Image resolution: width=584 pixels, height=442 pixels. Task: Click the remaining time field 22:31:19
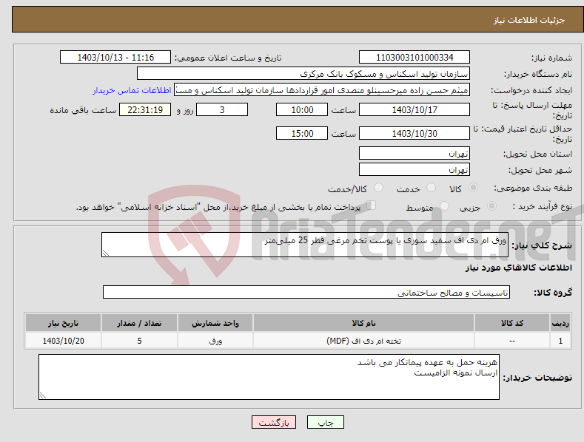coord(145,109)
